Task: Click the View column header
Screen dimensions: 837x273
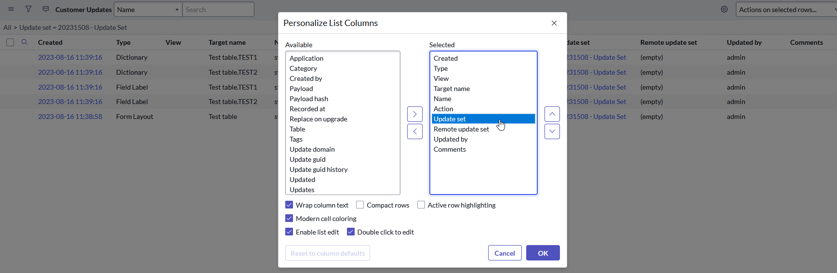Action: click(x=173, y=42)
